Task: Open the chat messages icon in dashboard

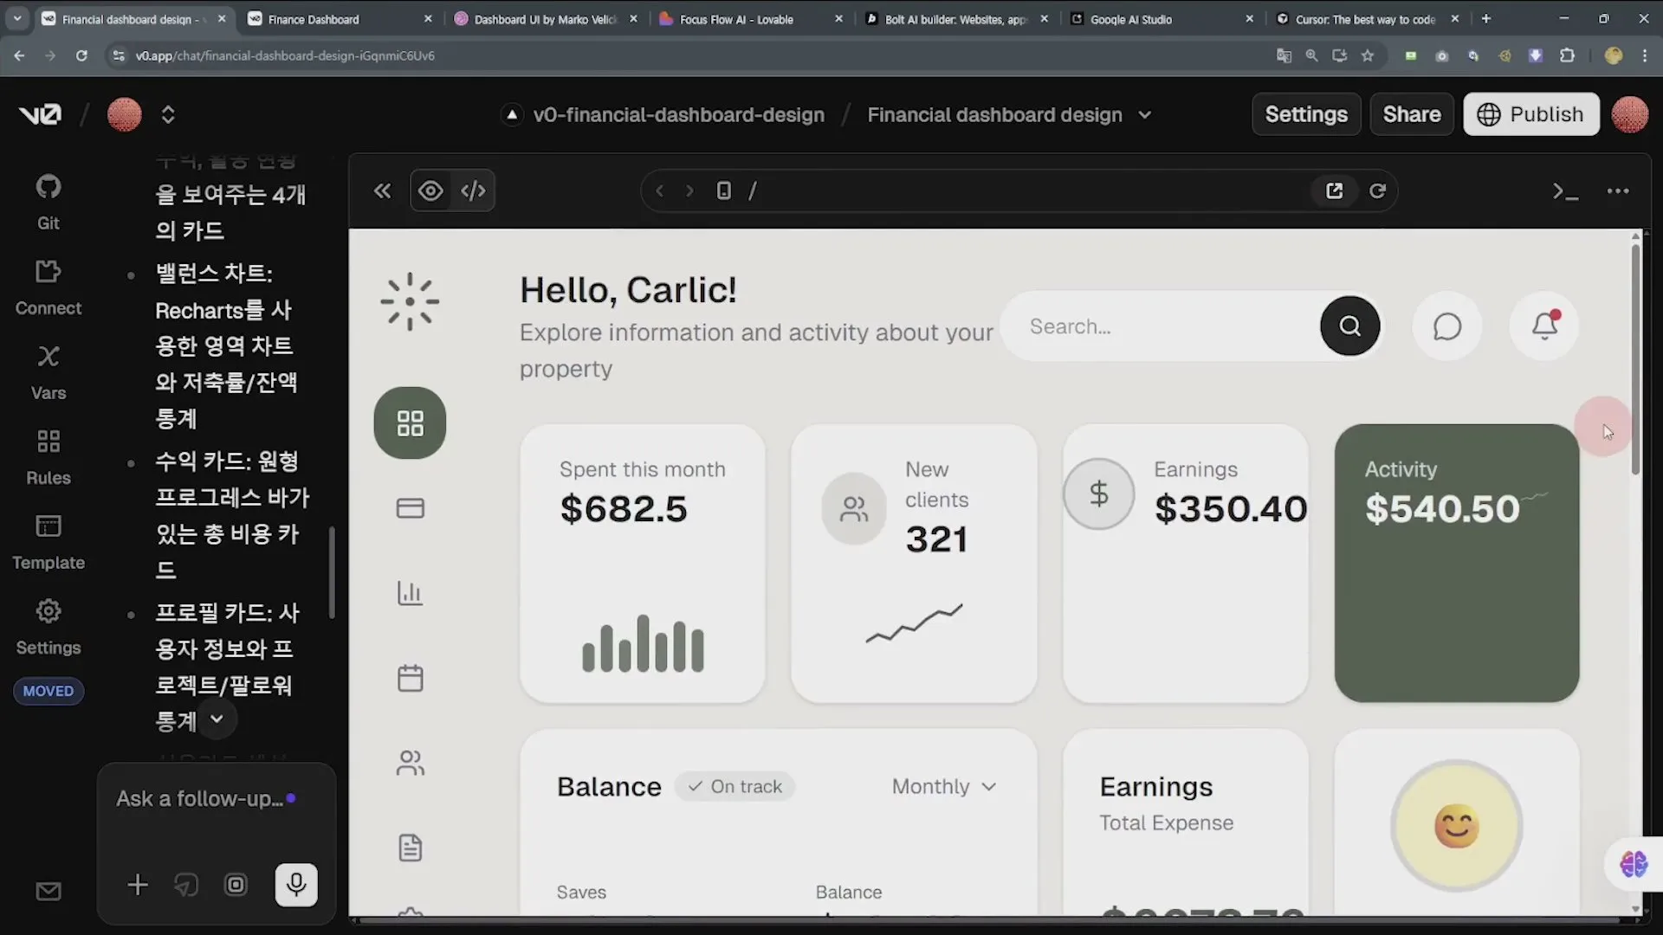Action: [x=1446, y=326]
